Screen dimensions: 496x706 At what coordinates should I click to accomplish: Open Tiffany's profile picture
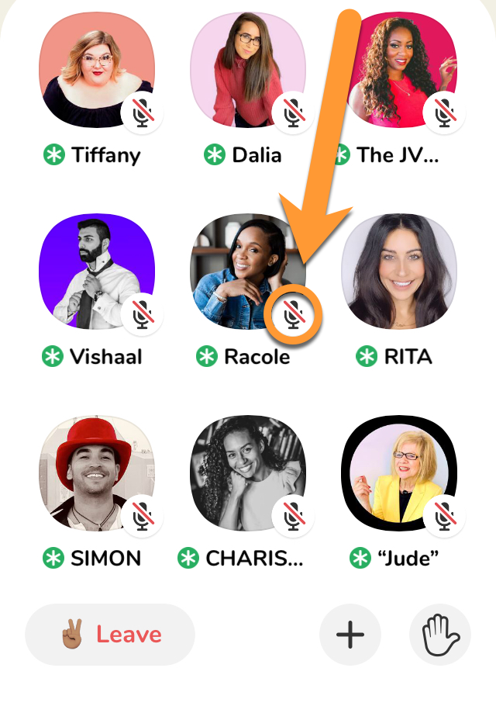[97, 70]
